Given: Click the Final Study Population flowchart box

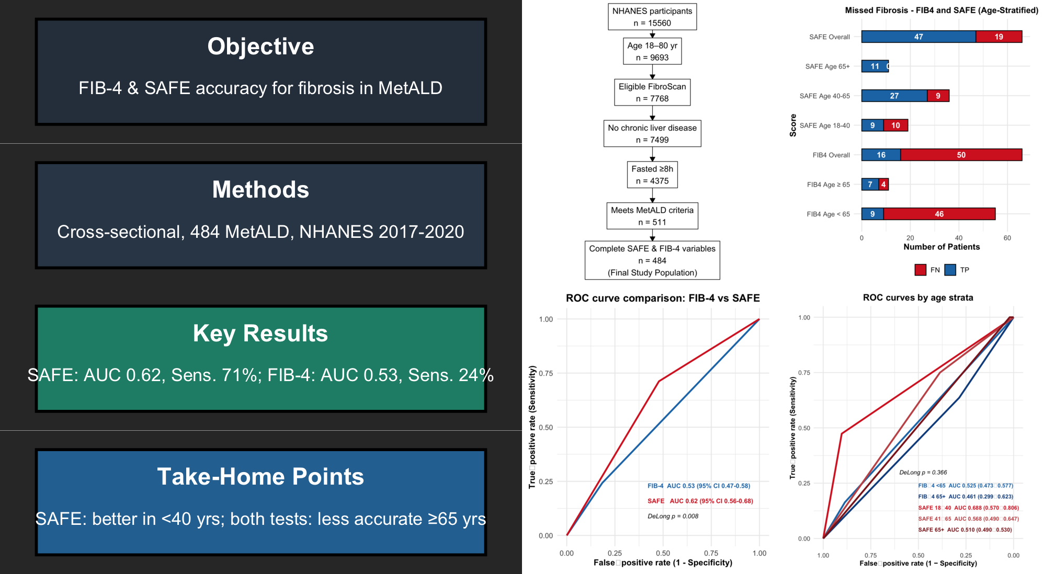Looking at the screenshot, I should (652, 260).
